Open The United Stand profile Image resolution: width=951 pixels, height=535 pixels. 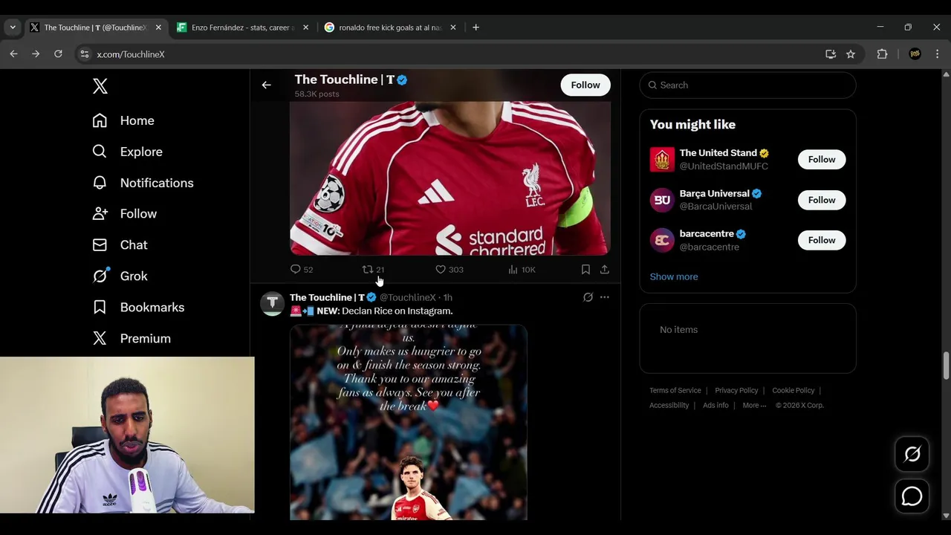[718, 153]
